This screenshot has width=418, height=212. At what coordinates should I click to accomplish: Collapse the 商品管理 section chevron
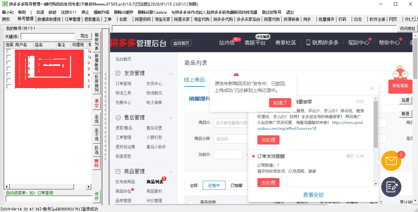[x=170, y=172]
